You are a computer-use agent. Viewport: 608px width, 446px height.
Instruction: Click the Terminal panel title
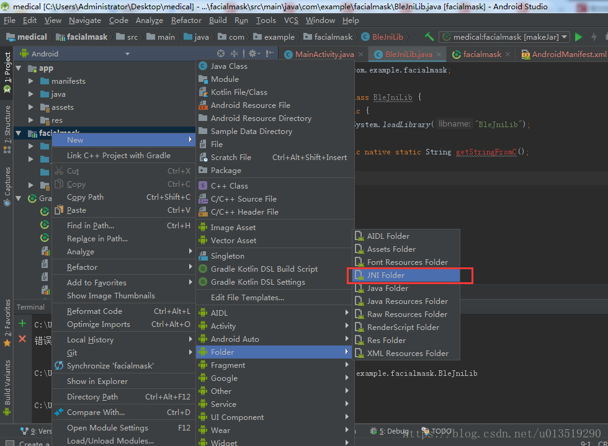tap(30, 307)
